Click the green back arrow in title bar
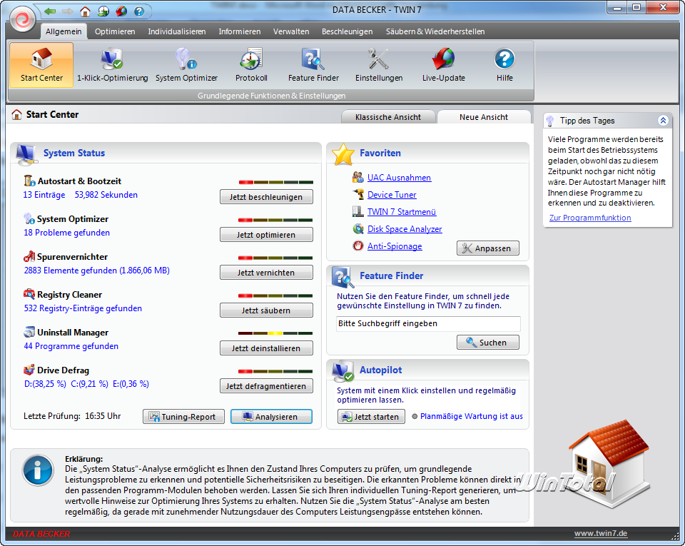Screen dimensions: 685x546 coord(50,11)
